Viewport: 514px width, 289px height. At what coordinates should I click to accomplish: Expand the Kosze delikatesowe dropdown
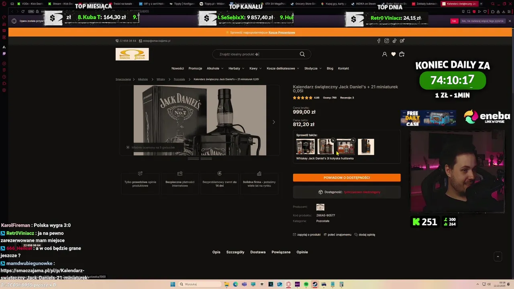pyautogui.click(x=283, y=68)
